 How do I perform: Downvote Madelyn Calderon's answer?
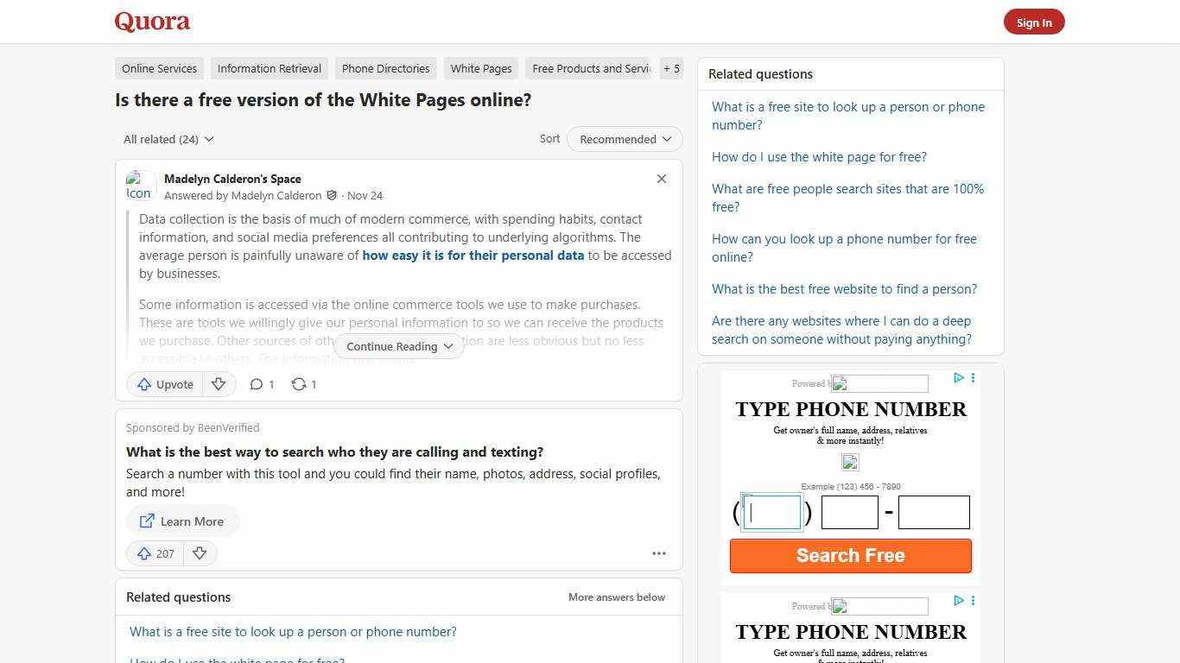[219, 384]
